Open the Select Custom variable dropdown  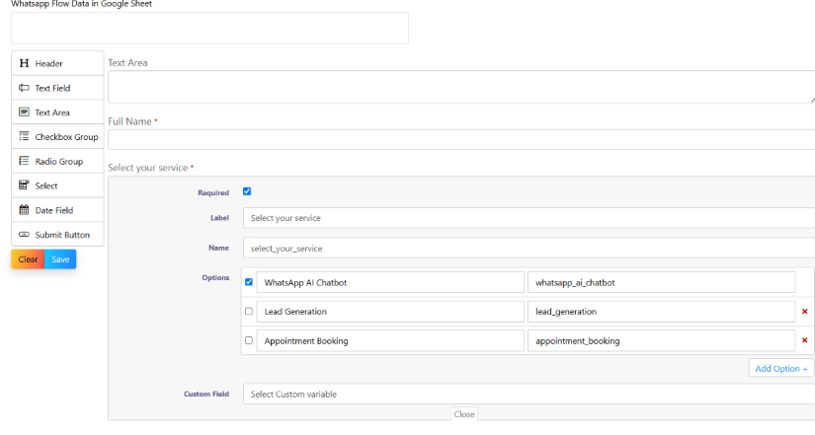pos(529,394)
